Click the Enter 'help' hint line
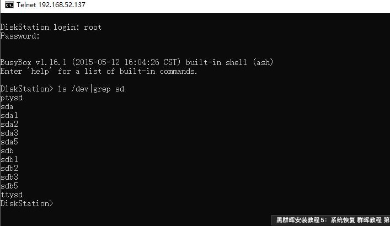Viewport: 390px width, 226px height. (x=98, y=71)
